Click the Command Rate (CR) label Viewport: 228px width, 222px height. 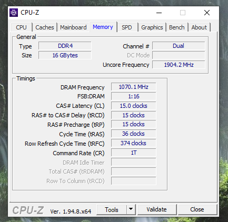tap(78, 153)
